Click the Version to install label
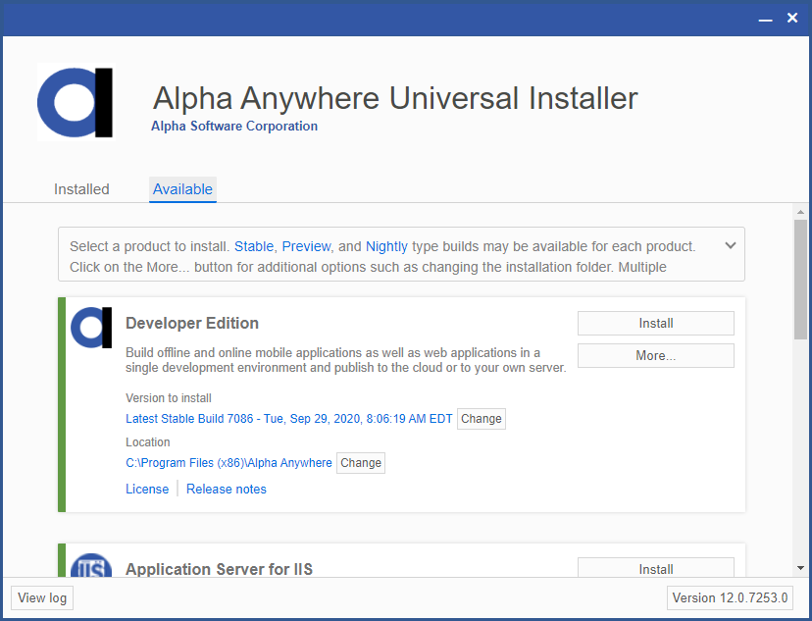This screenshot has height=621, width=812. [169, 397]
